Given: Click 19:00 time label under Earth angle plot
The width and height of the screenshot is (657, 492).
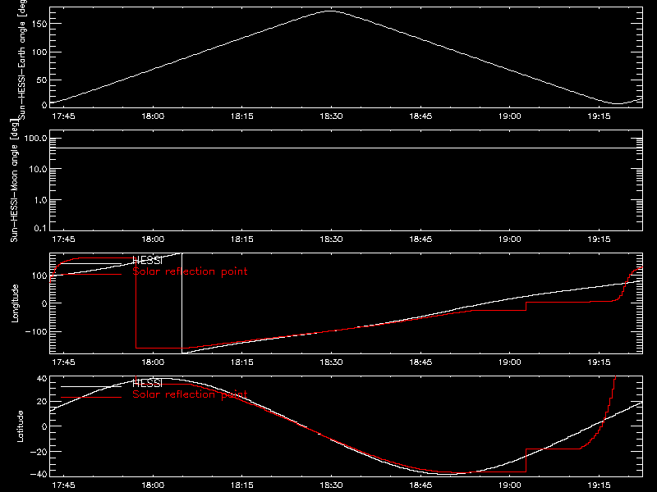Looking at the screenshot, I should (x=510, y=116).
